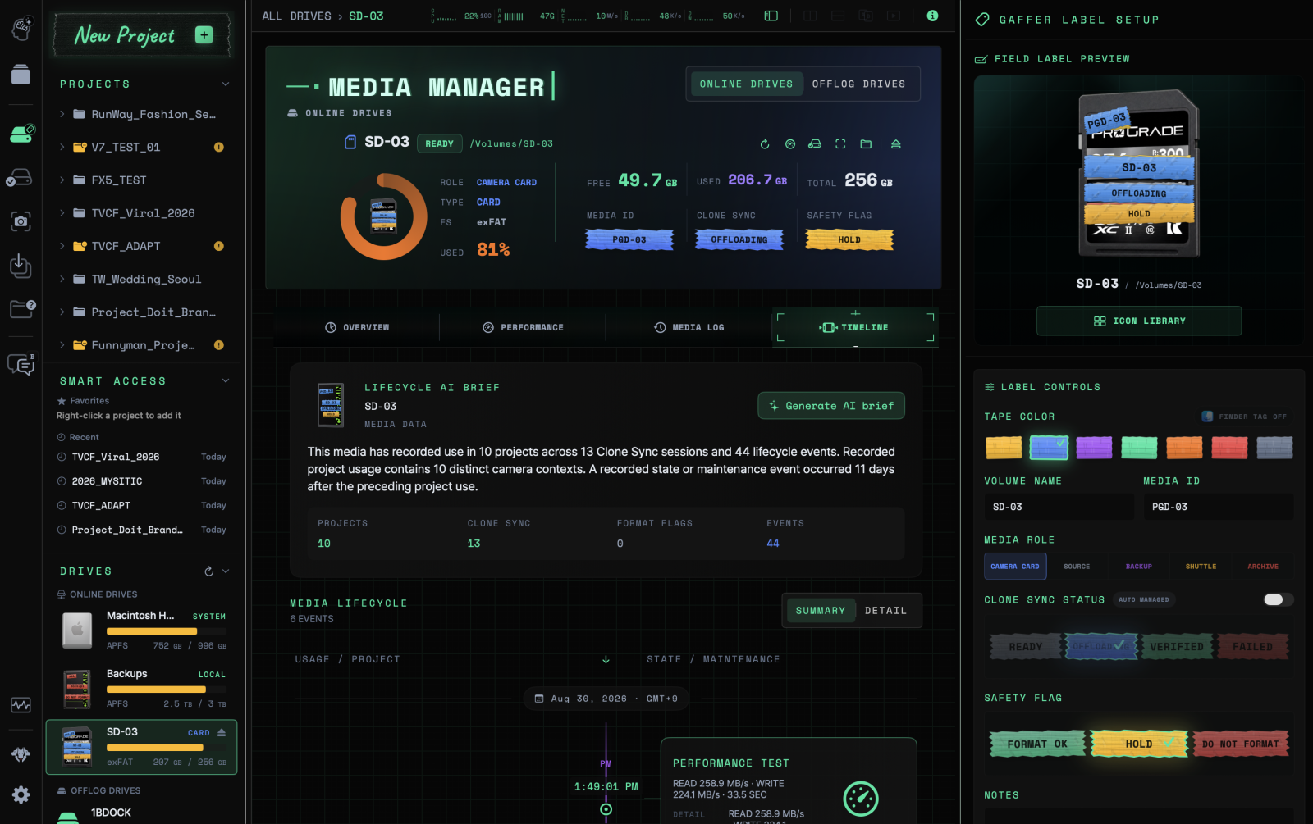The image size is (1313, 824).
Task: Open the Icon Library
Action: (1139, 321)
